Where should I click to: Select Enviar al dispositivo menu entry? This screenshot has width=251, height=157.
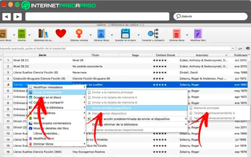57,92
